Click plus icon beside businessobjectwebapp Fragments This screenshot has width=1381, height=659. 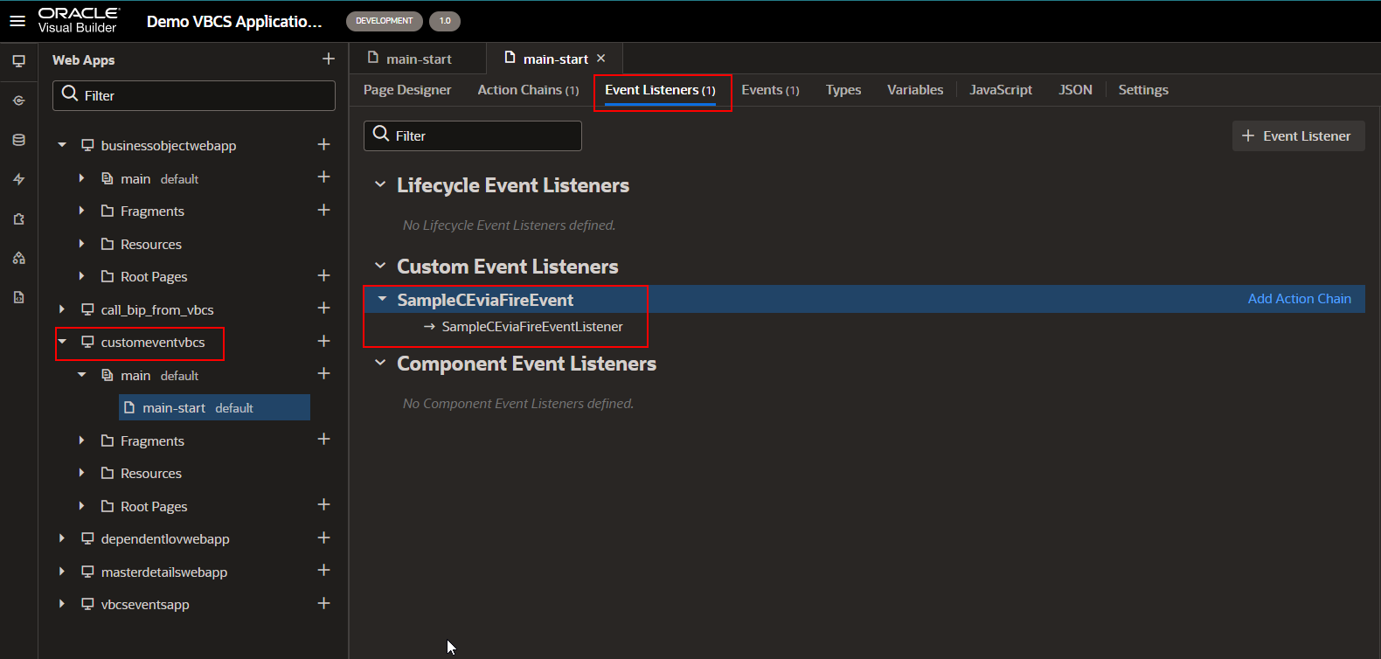(323, 210)
